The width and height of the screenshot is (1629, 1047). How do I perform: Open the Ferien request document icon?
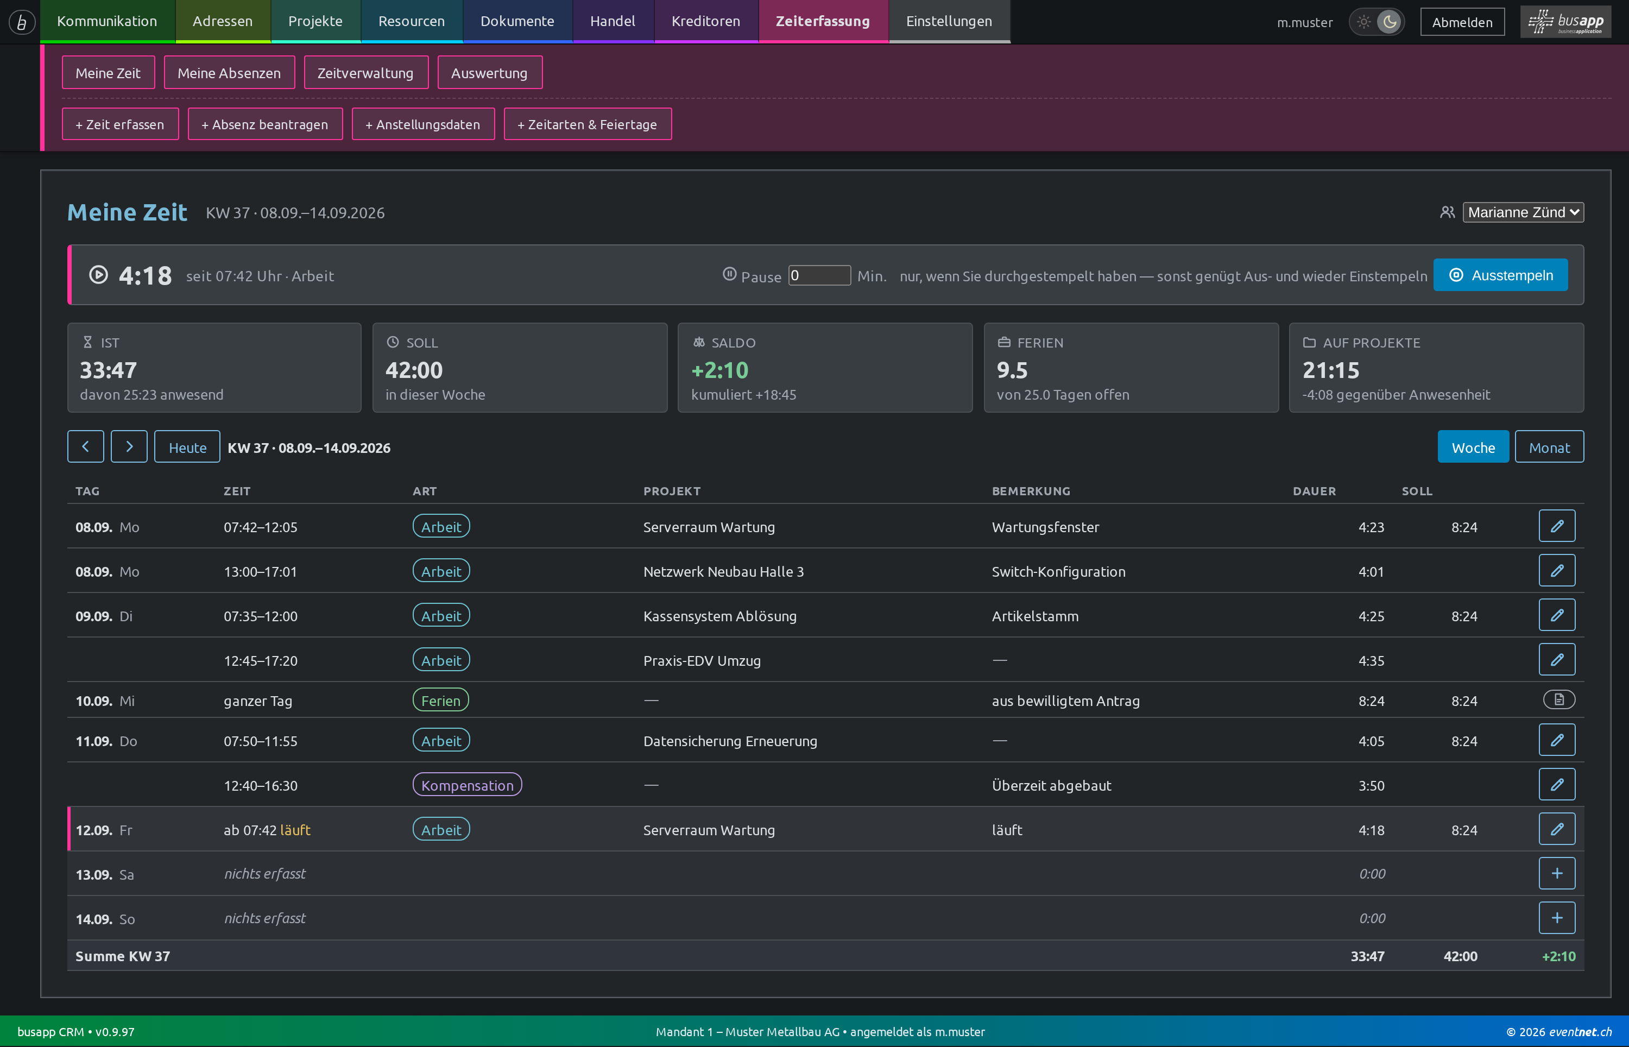pos(1559,699)
